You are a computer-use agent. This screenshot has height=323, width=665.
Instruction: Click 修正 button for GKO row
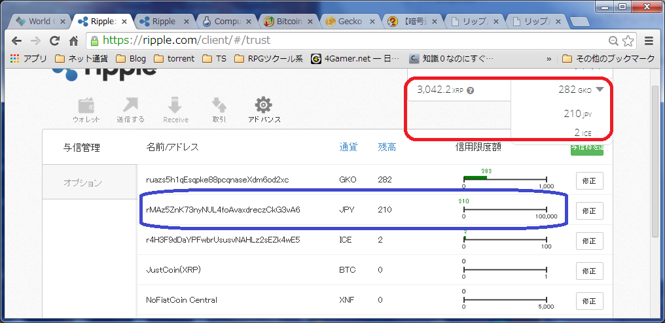(590, 181)
